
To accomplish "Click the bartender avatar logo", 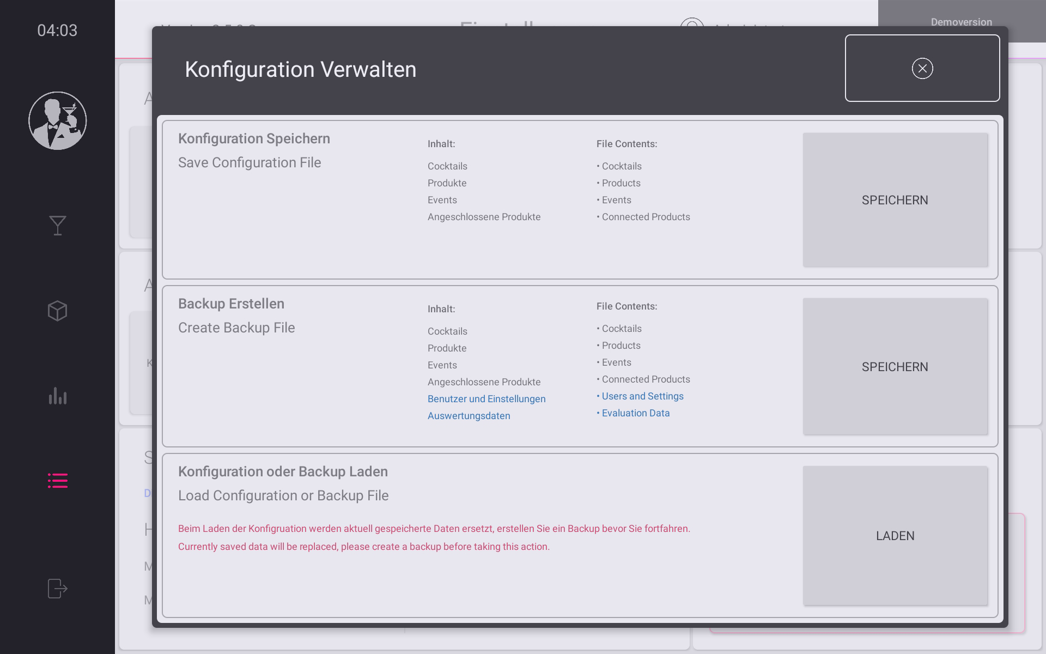I will click(x=57, y=120).
